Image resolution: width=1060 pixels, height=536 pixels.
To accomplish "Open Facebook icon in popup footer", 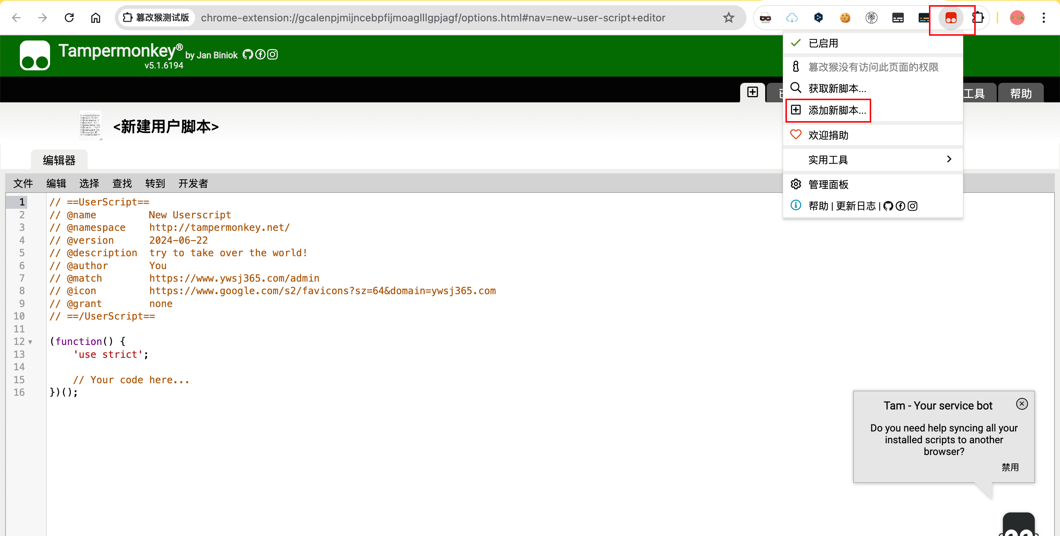I will [900, 206].
